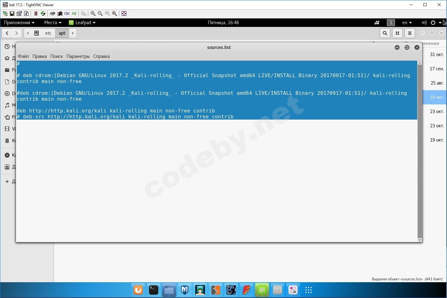
Task: Open Home folder in sidebar
Action: 8,58
